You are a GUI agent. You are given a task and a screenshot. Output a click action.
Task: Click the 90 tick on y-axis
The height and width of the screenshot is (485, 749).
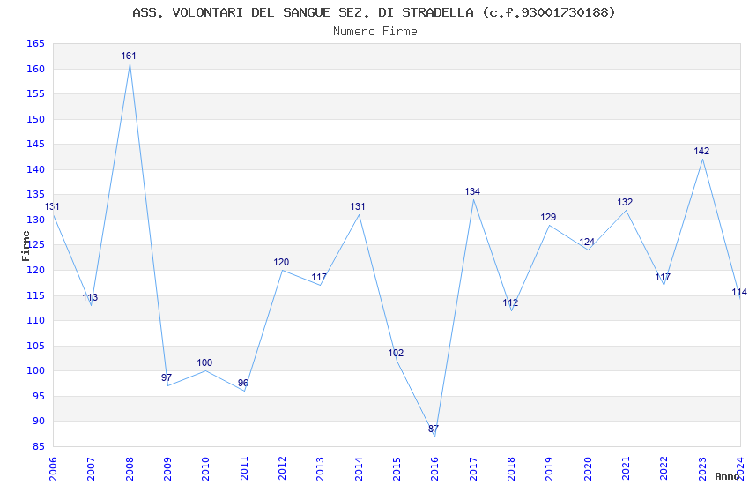pyautogui.click(x=38, y=421)
